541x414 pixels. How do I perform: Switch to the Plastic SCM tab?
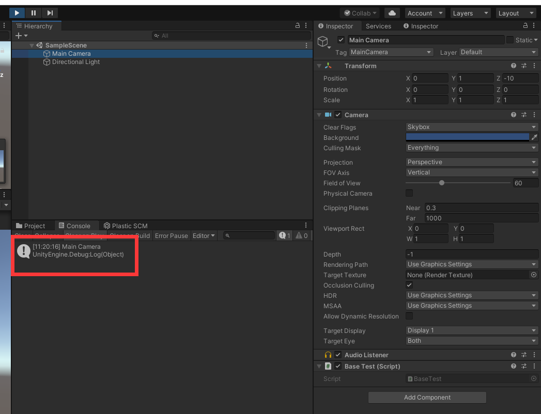(x=126, y=226)
